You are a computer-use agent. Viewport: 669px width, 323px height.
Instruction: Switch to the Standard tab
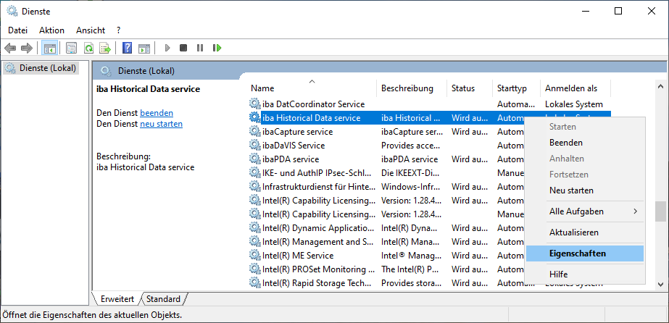(x=163, y=298)
